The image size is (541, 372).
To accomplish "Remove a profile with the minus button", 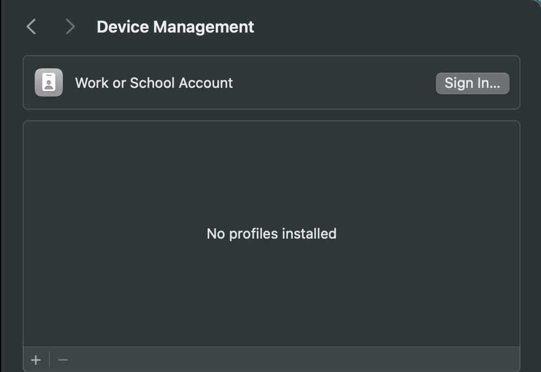I will point(63,360).
